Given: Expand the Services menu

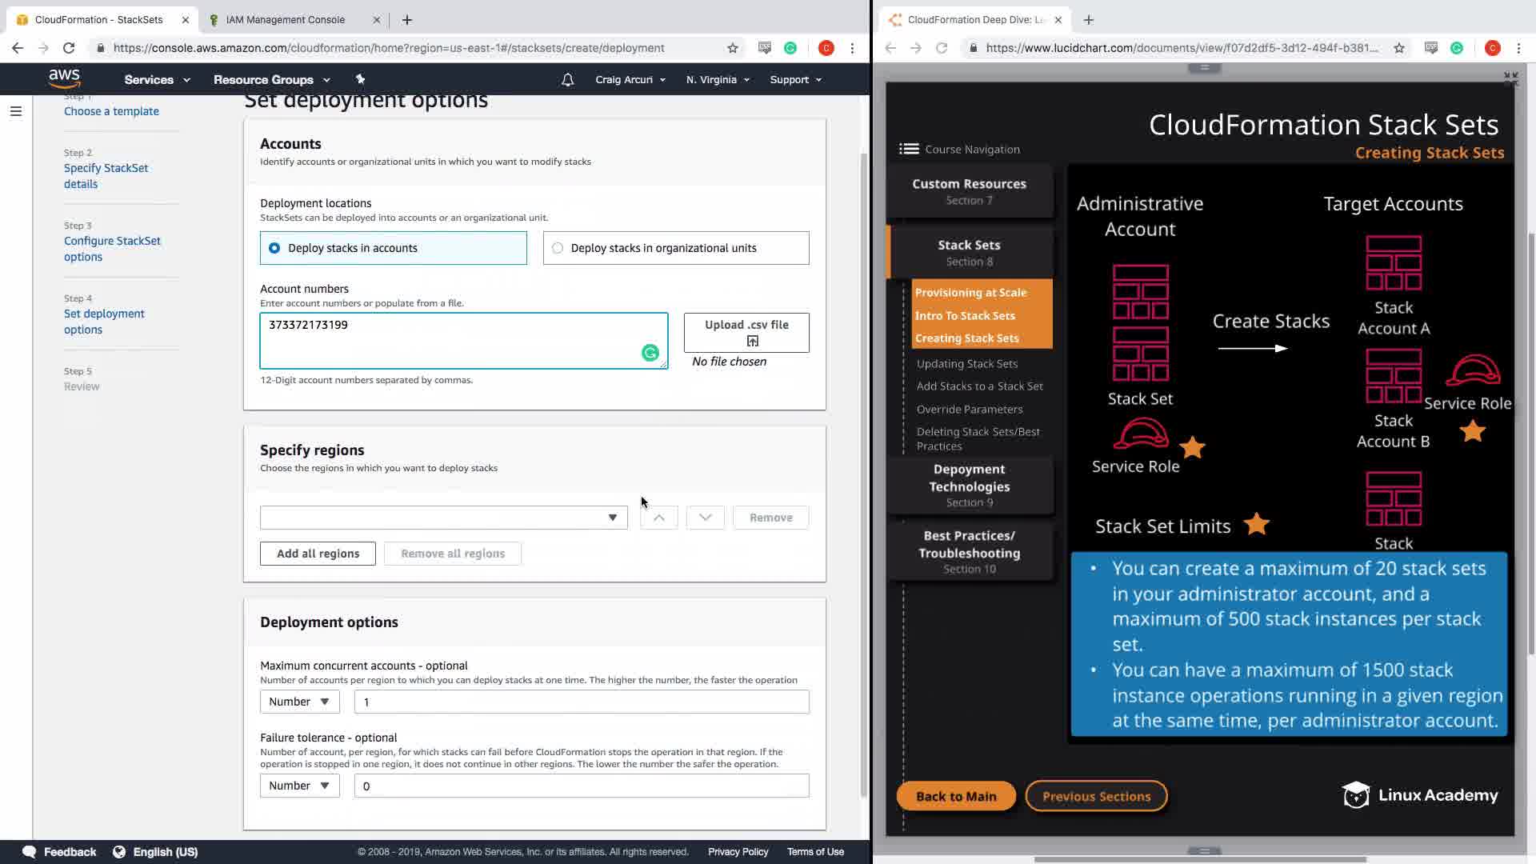Looking at the screenshot, I should pyautogui.click(x=157, y=80).
